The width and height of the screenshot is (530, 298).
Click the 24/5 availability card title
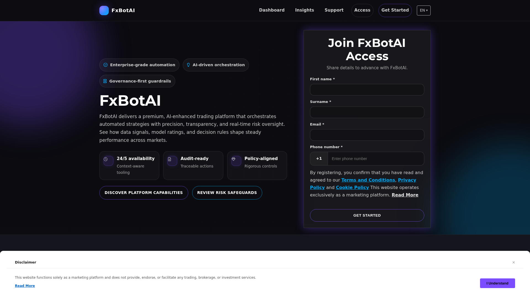(x=136, y=159)
